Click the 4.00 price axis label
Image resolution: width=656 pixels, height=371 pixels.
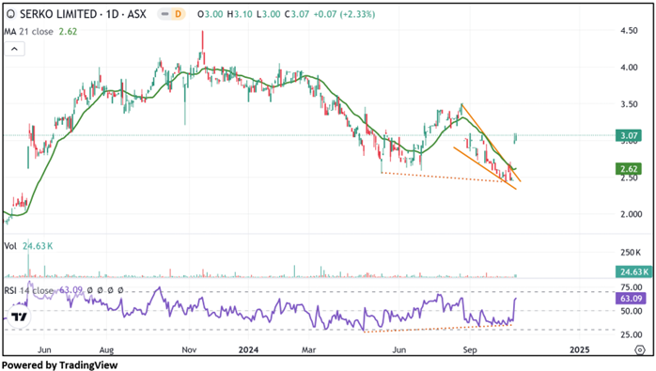click(629, 68)
